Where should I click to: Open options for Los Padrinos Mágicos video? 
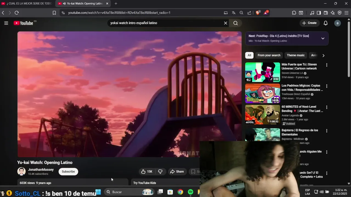click(x=327, y=86)
